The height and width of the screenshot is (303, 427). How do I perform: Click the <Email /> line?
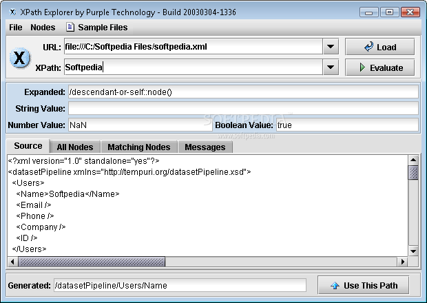pyautogui.click(x=34, y=205)
